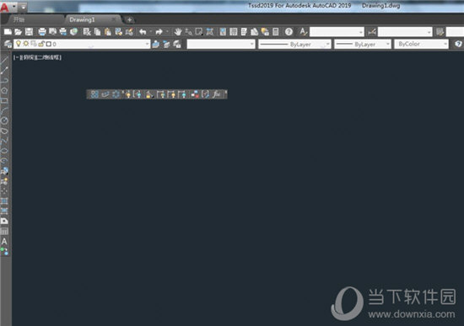The image size is (464, 326).
Task: Save the drawing with the floppy disk icon
Action: coord(29,32)
